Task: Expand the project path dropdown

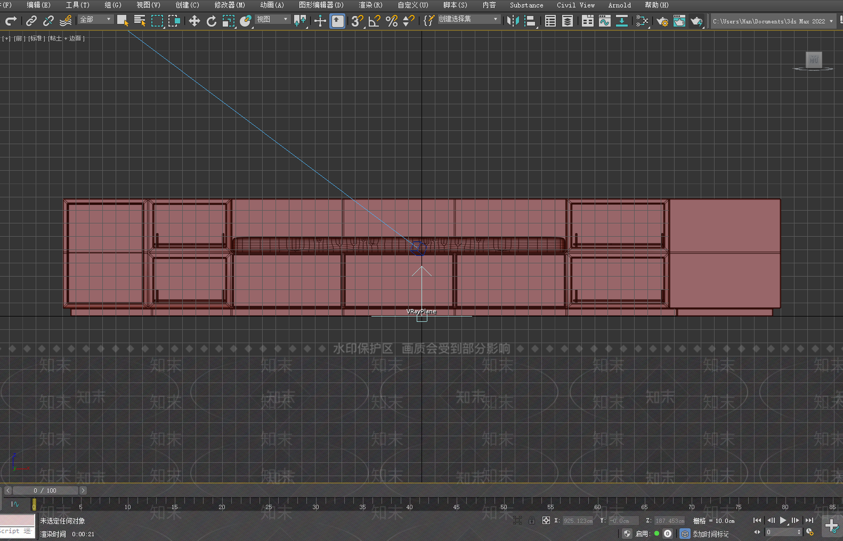Action: (831, 21)
